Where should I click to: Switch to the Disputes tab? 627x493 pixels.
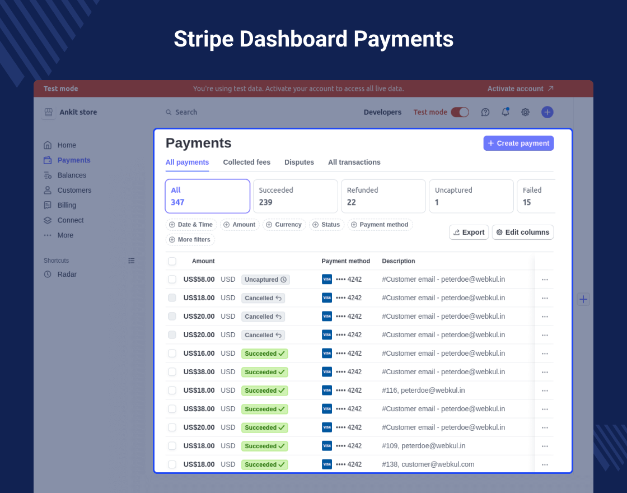[x=299, y=162]
